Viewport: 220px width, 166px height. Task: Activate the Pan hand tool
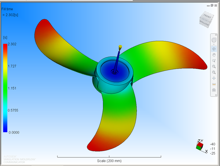coord(214,55)
